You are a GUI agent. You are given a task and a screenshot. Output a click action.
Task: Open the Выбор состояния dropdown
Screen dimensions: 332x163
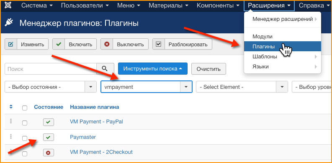tap(51, 87)
